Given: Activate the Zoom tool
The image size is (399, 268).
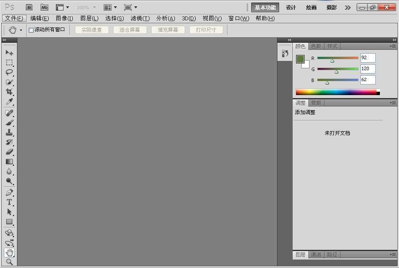Looking at the screenshot, I should click(9, 262).
